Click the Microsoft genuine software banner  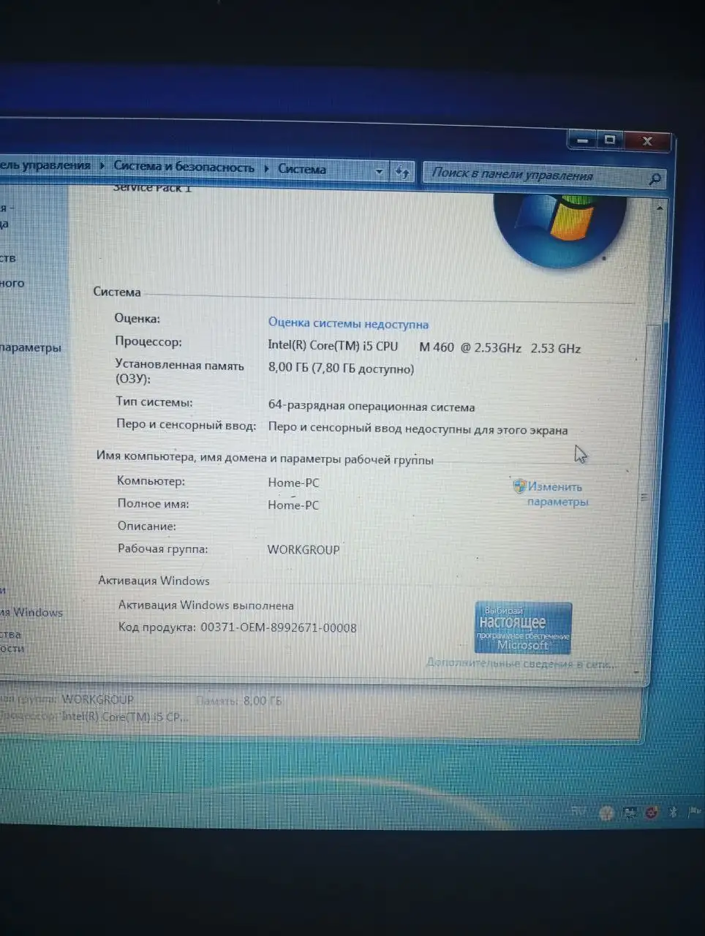pos(524,629)
